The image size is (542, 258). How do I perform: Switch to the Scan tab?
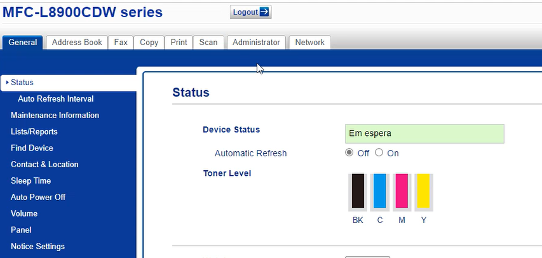pyautogui.click(x=208, y=43)
